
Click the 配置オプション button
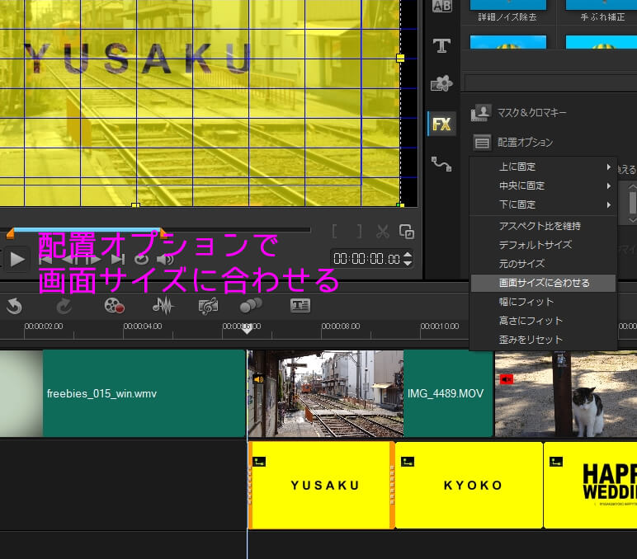click(x=513, y=143)
